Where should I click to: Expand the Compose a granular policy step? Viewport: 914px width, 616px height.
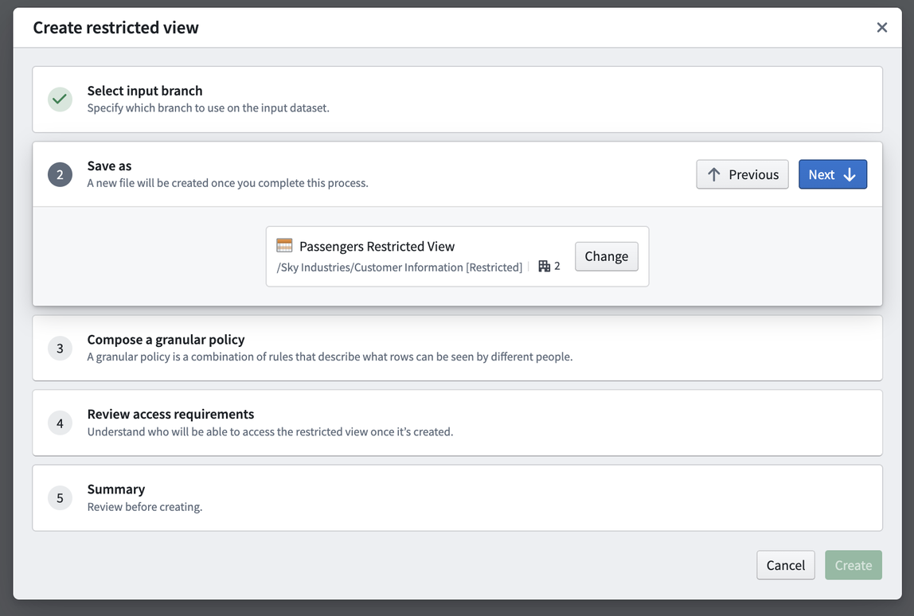pos(458,348)
